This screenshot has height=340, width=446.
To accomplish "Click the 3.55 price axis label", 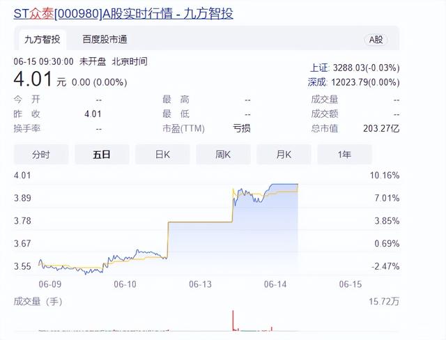I will 22,266.
